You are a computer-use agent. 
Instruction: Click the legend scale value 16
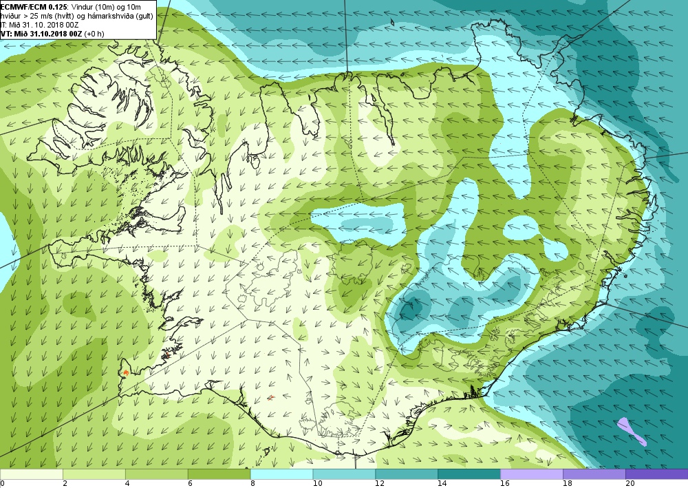pyautogui.click(x=505, y=484)
